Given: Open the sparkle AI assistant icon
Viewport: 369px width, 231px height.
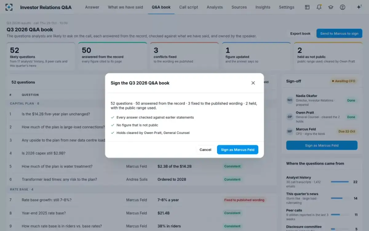Looking at the screenshot, I should (x=359, y=7).
